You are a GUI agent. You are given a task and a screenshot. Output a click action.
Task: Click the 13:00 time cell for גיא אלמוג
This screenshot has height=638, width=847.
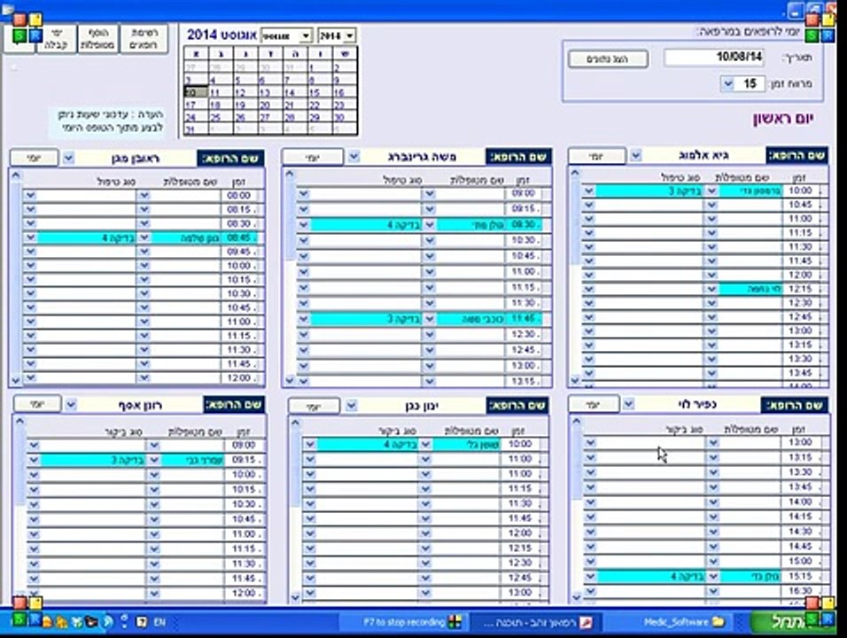pyautogui.click(x=801, y=331)
